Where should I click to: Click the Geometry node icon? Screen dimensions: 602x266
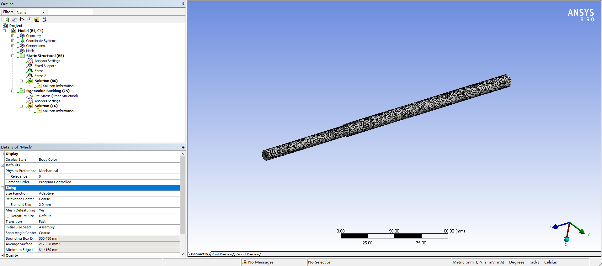click(22, 36)
